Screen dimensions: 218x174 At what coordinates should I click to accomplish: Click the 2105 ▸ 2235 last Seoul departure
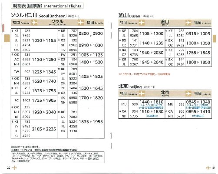(44, 129)
